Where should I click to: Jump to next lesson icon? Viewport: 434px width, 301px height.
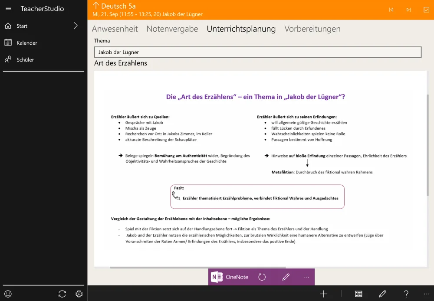[x=409, y=10]
